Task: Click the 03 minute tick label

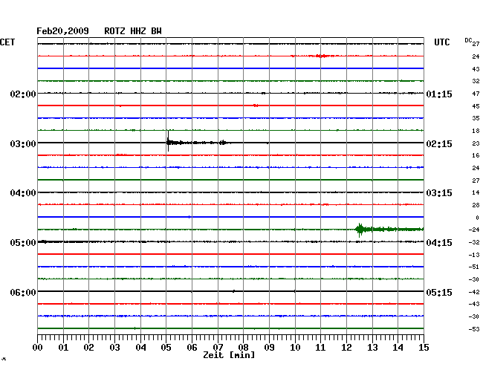Action: point(114,347)
